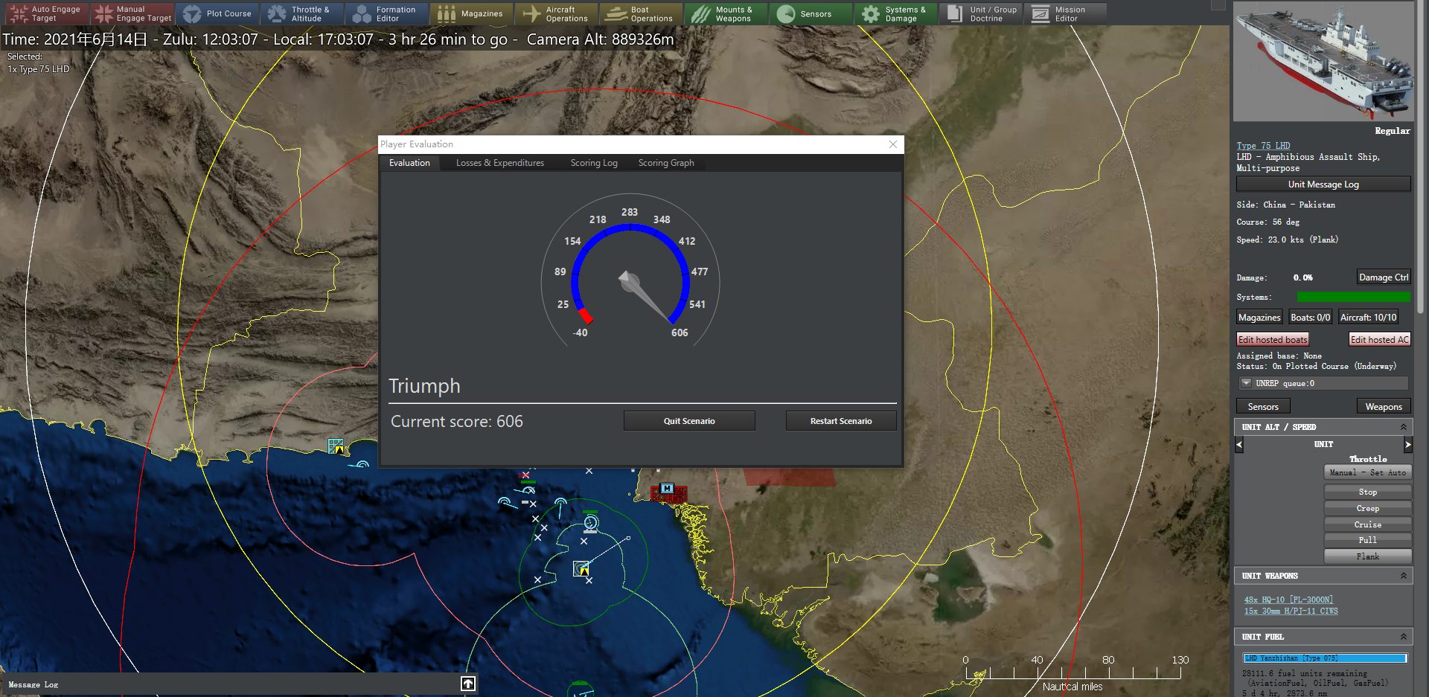The height and width of the screenshot is (697, 1429).
Task: Expand the UNREP queue dropdown
Action: click(x=1246, y=383)
